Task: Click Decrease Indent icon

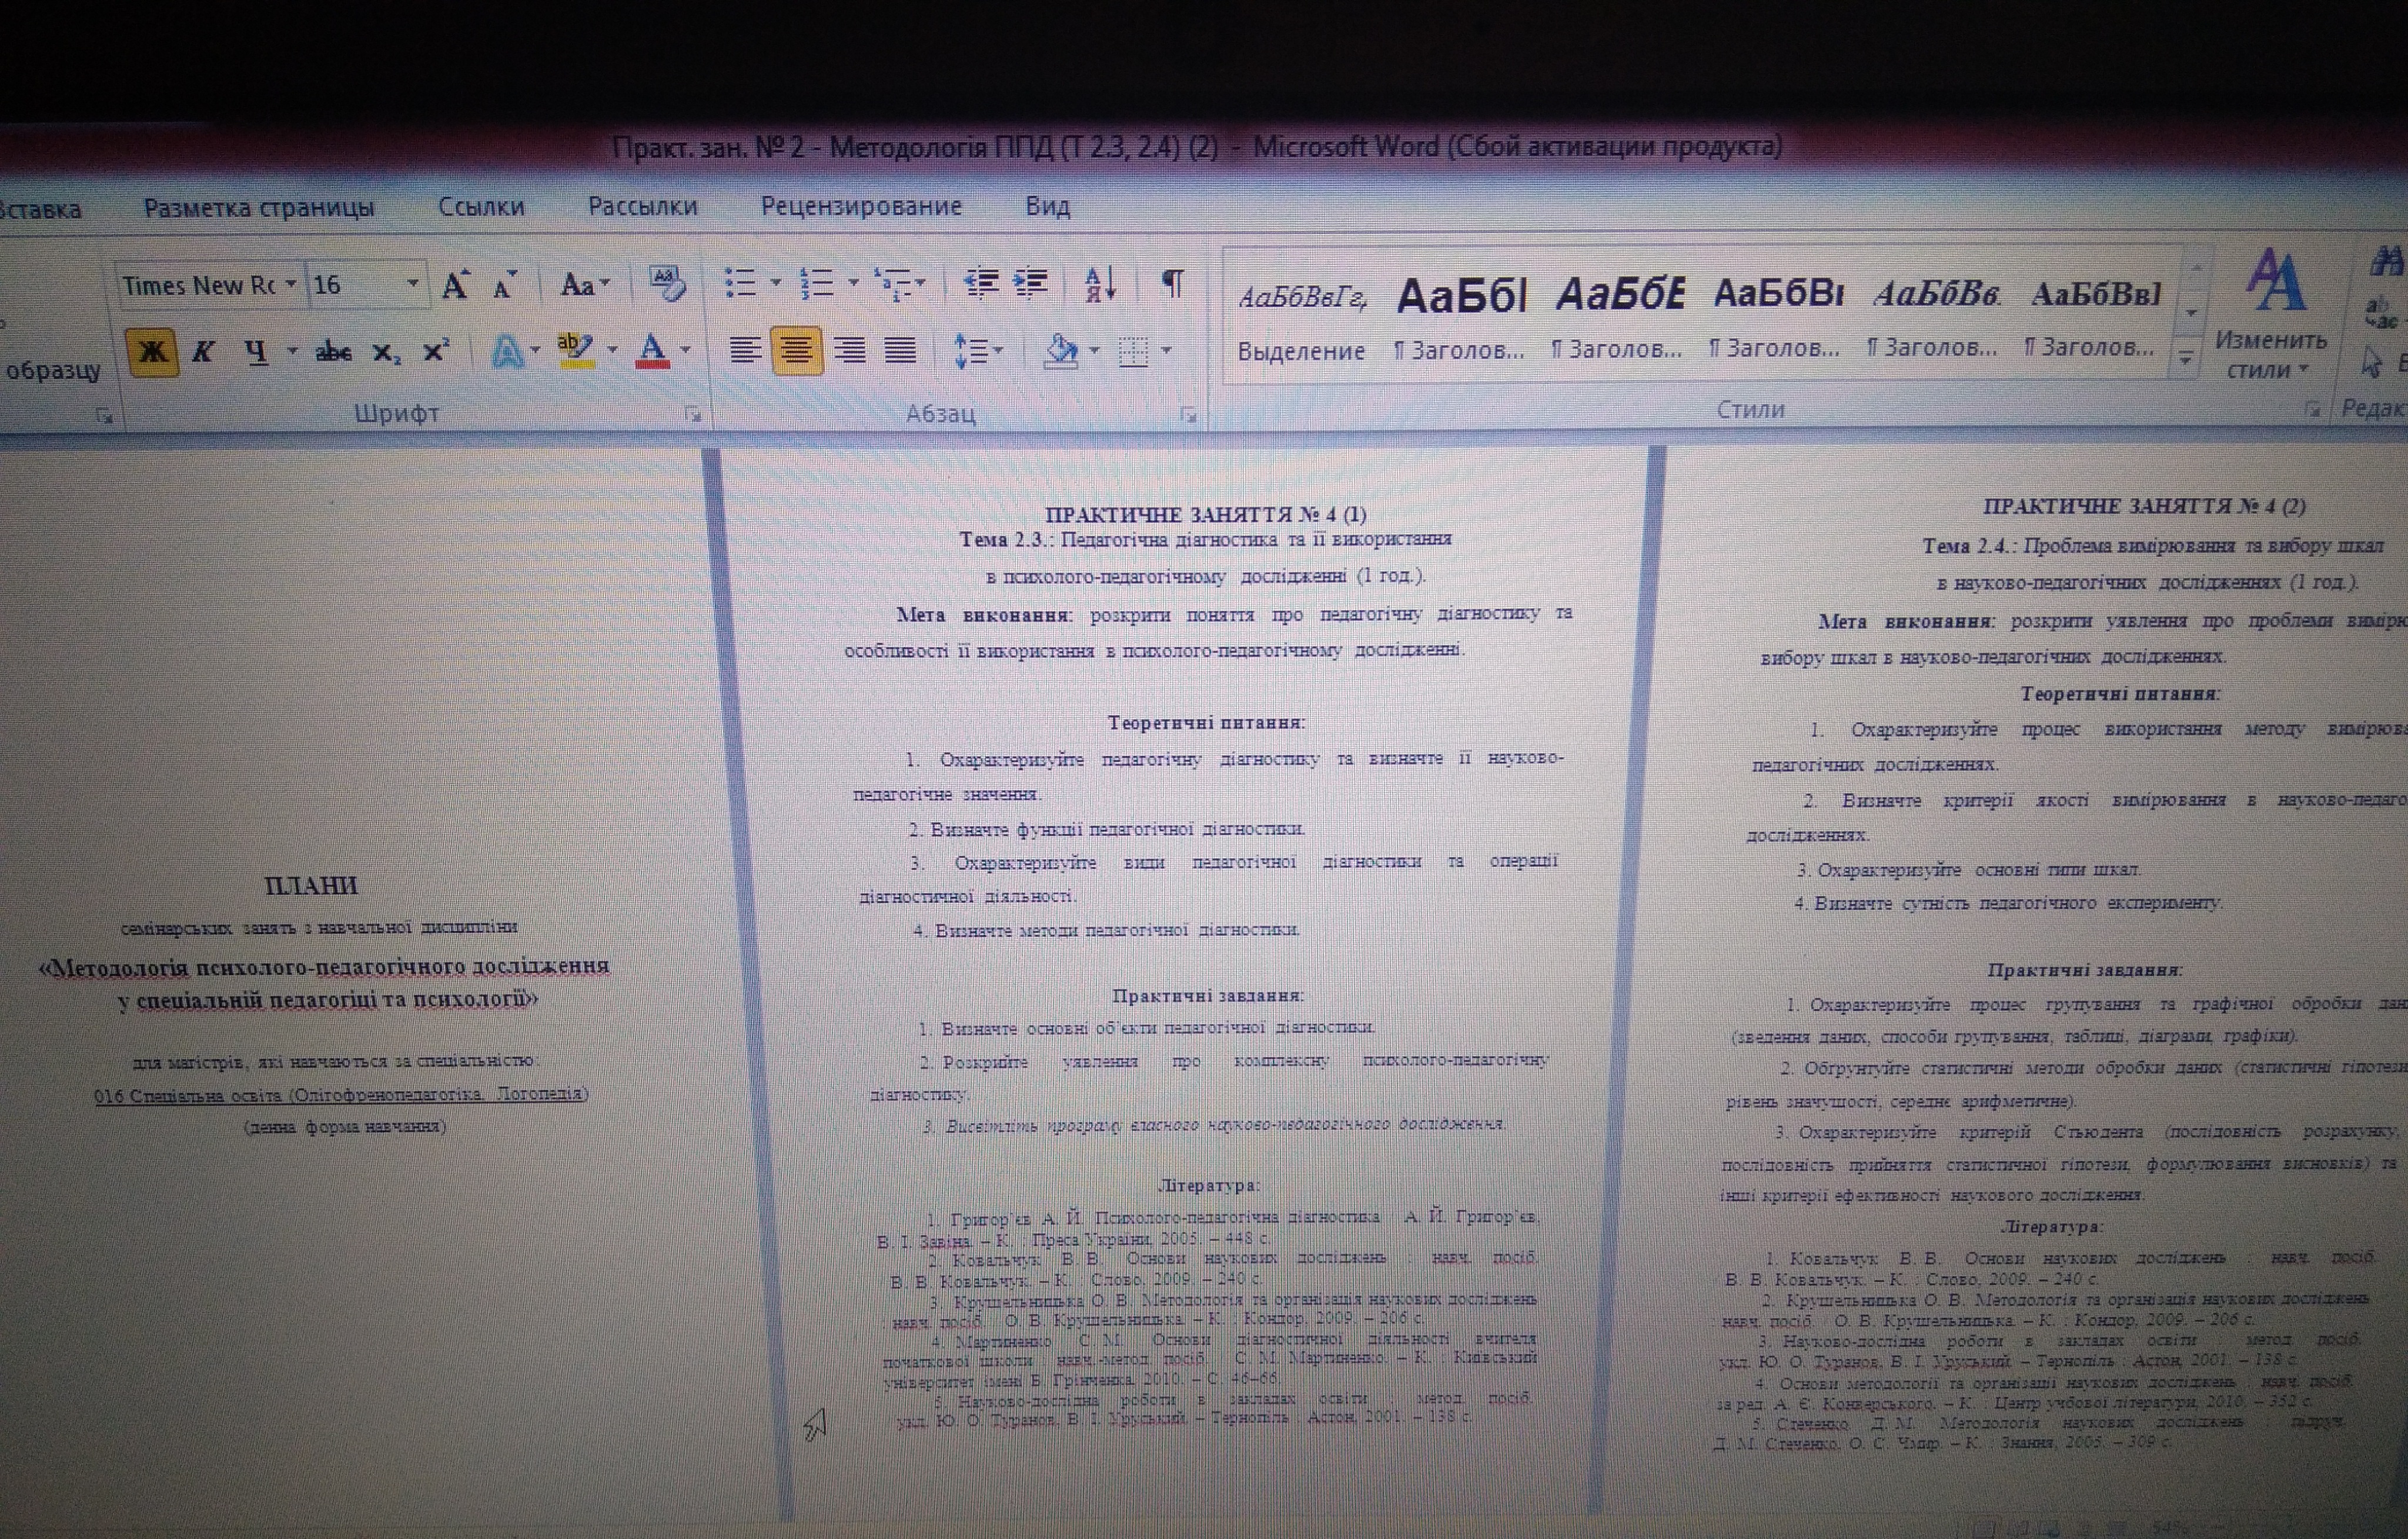Action: pos(981,284)
